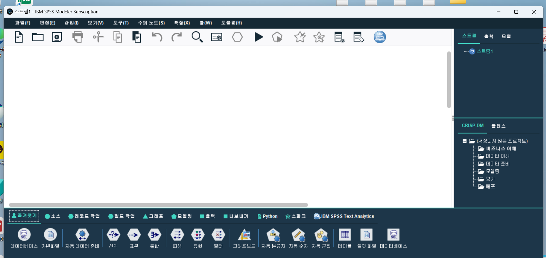Open the 즐겨찾기 palette tab
546x258 pixels.
(x=24, y=216)
